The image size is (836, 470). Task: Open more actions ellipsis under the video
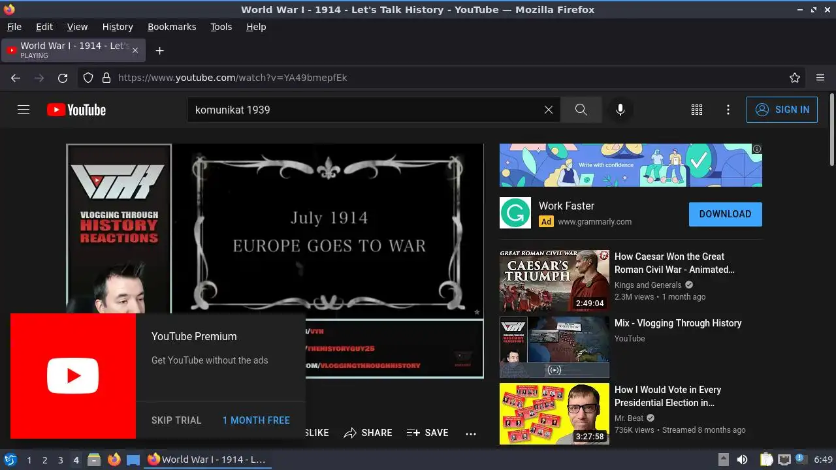click(x=471, y=433)
